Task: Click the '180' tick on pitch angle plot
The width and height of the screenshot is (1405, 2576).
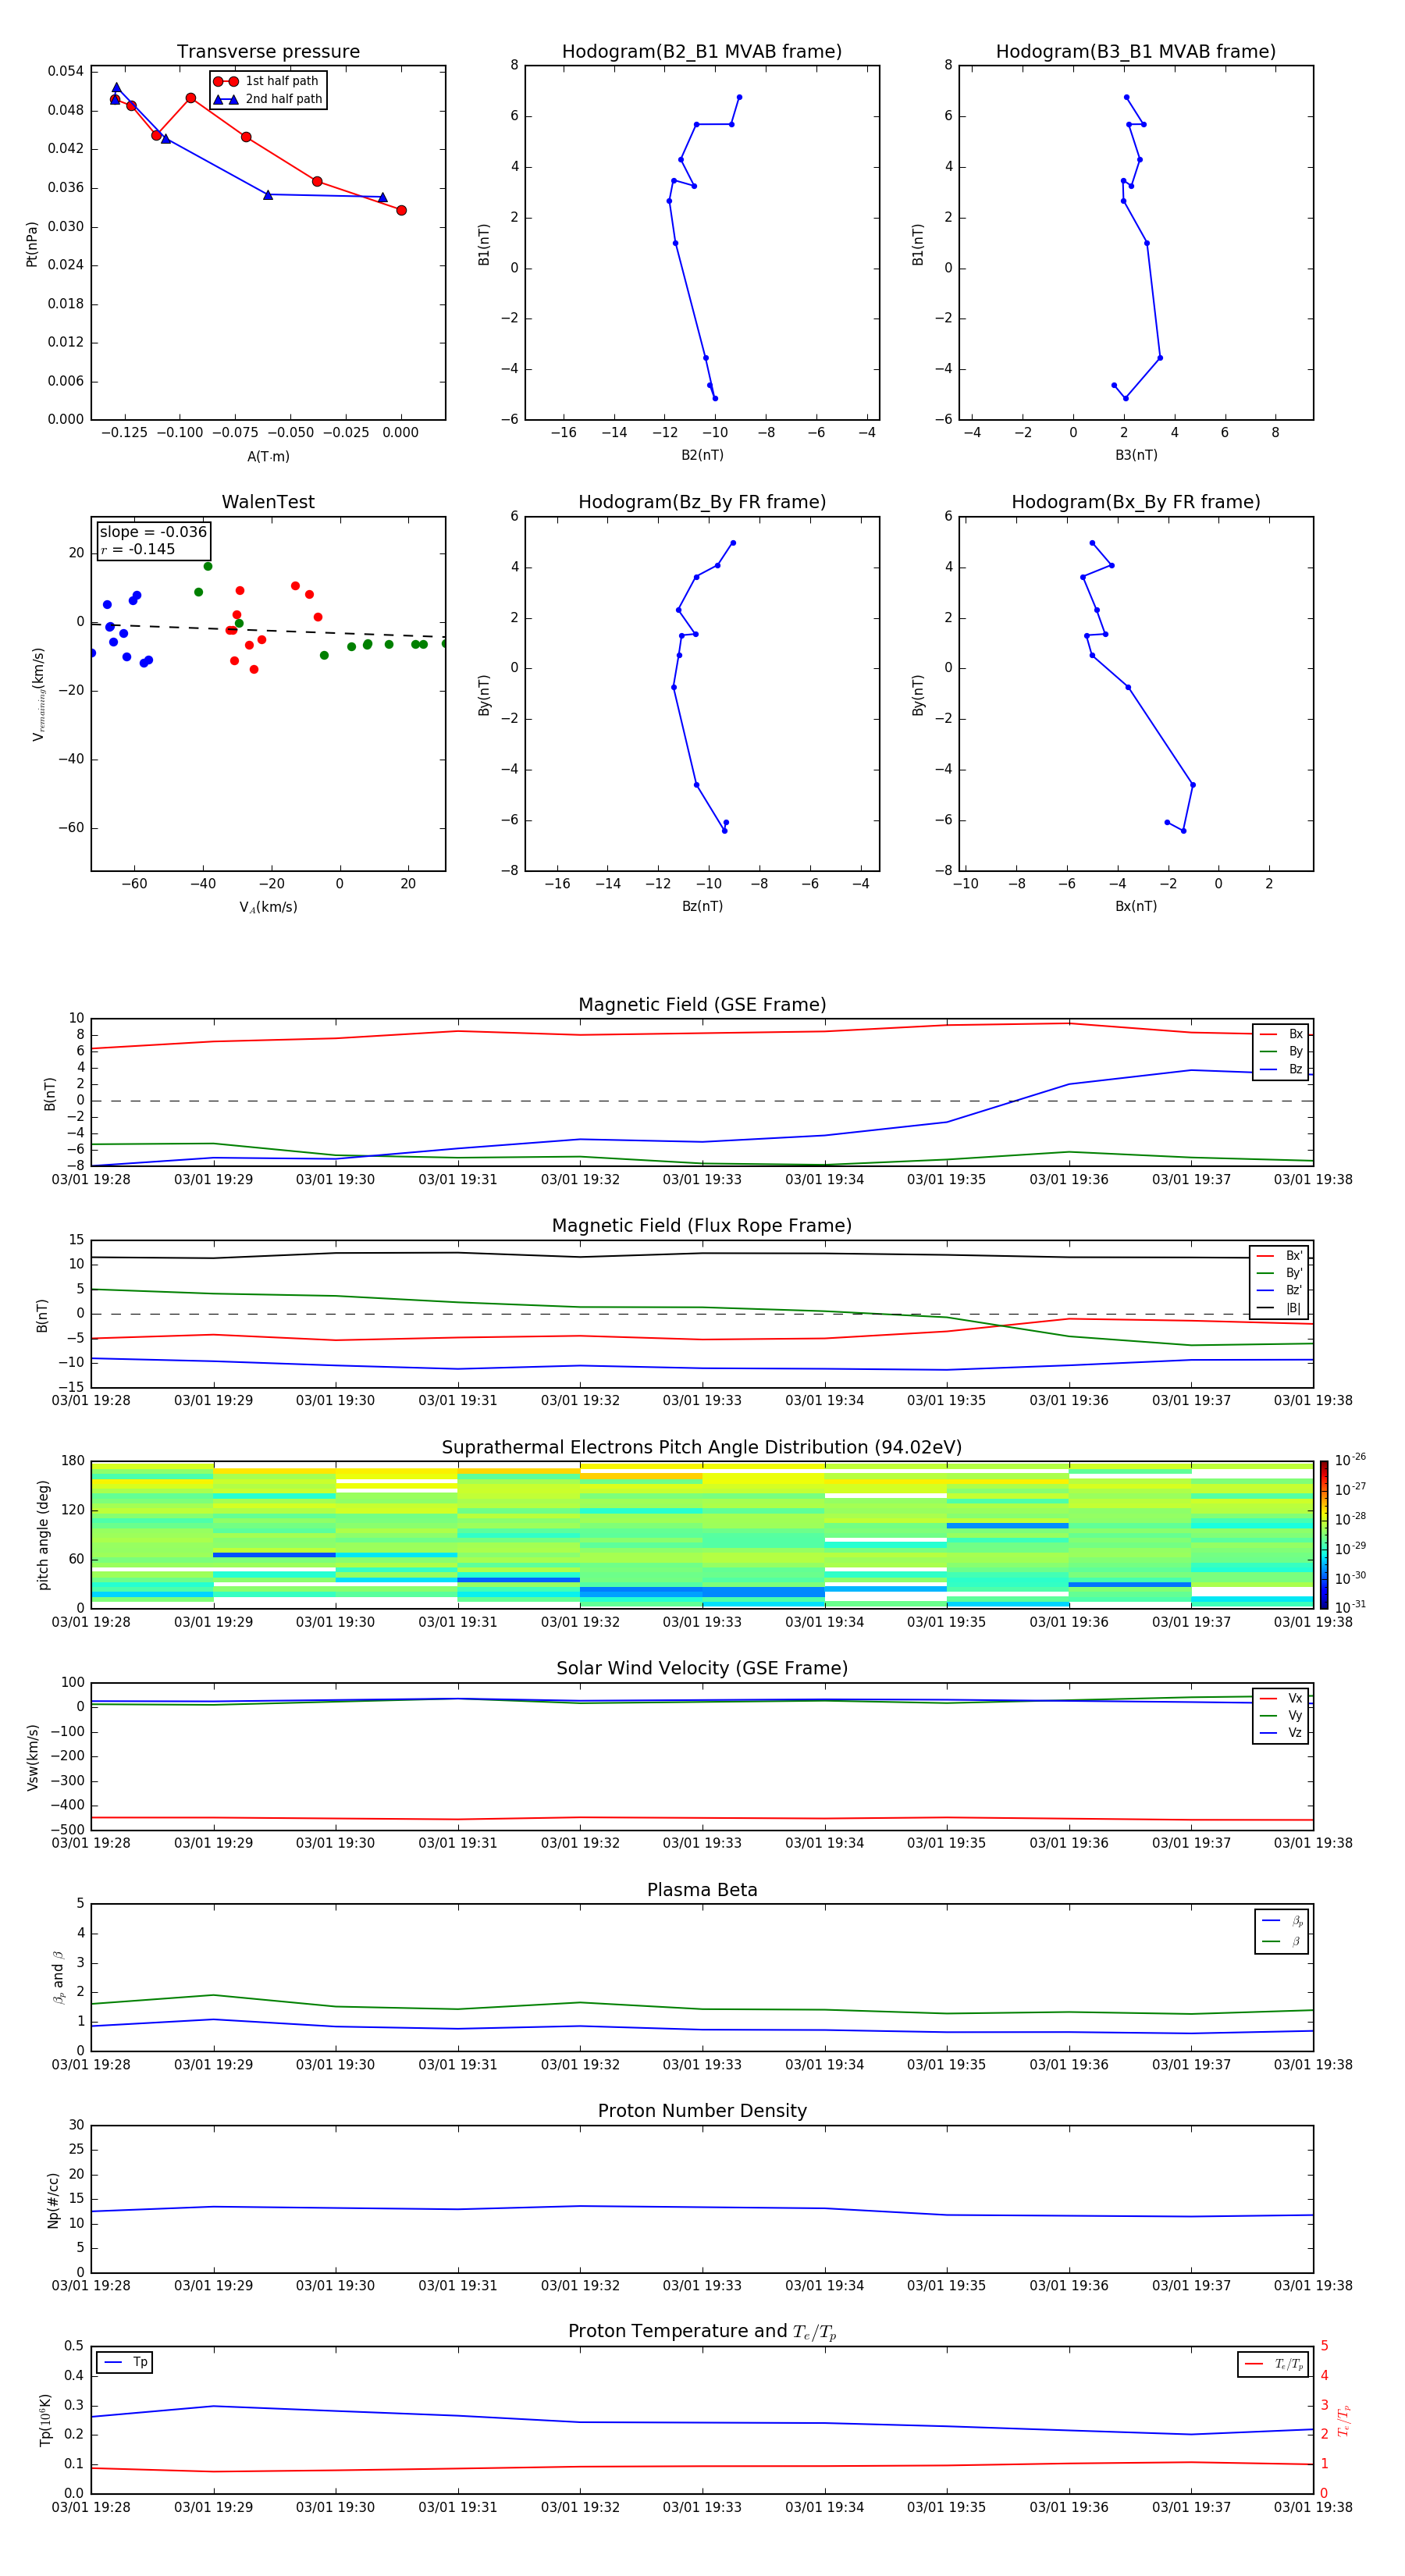Action: point(73,1461)
